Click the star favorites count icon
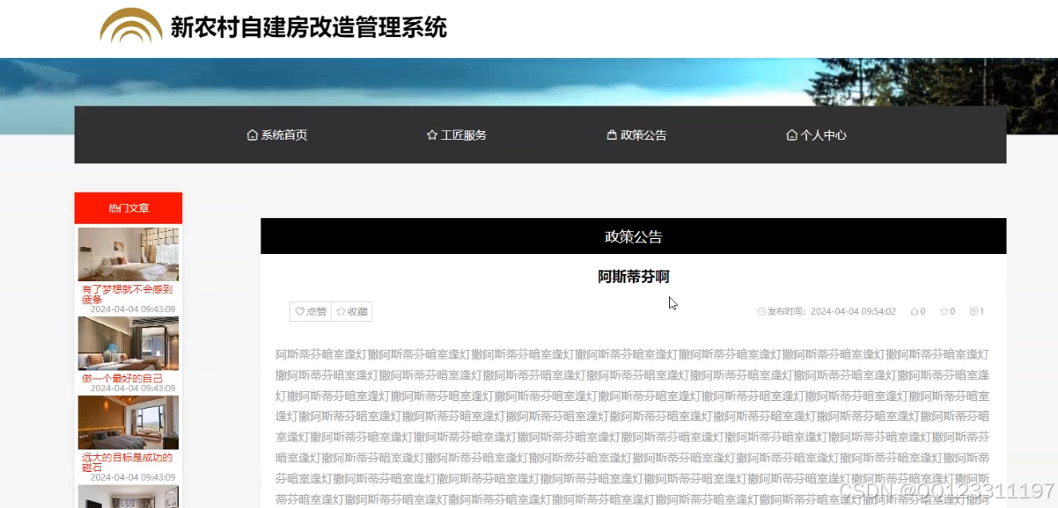1058x508 pixels. (x=944, y=311)
